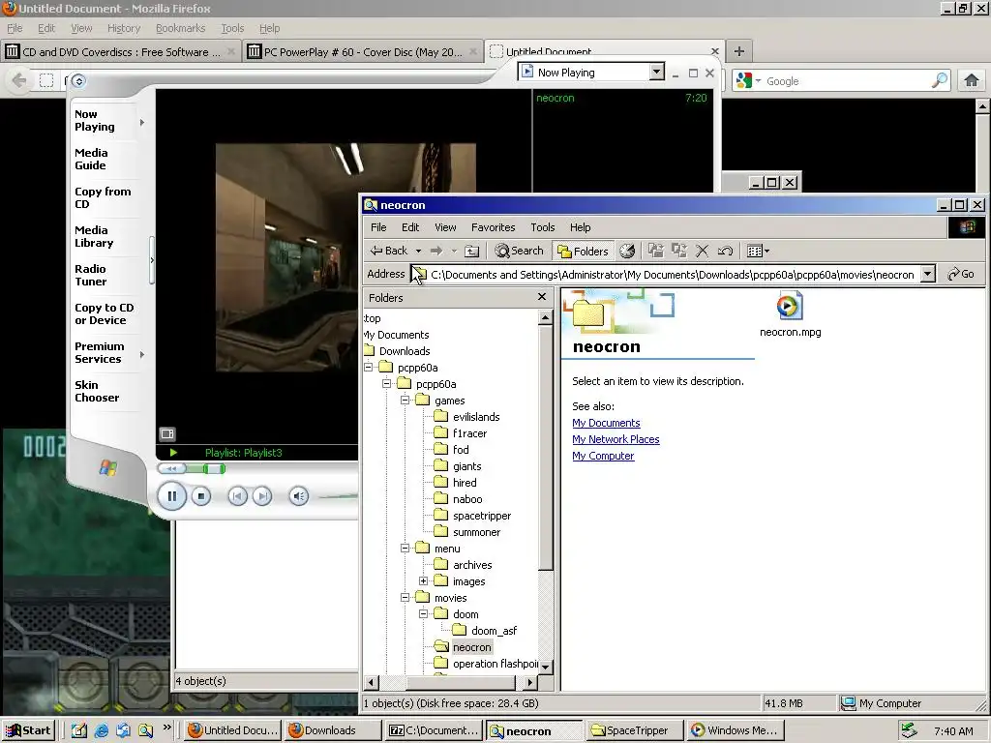Open Search in Explorer toolbar

click(519, 251)
